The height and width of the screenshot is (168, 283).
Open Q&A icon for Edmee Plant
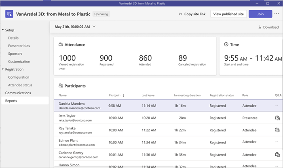click(277, 142)
